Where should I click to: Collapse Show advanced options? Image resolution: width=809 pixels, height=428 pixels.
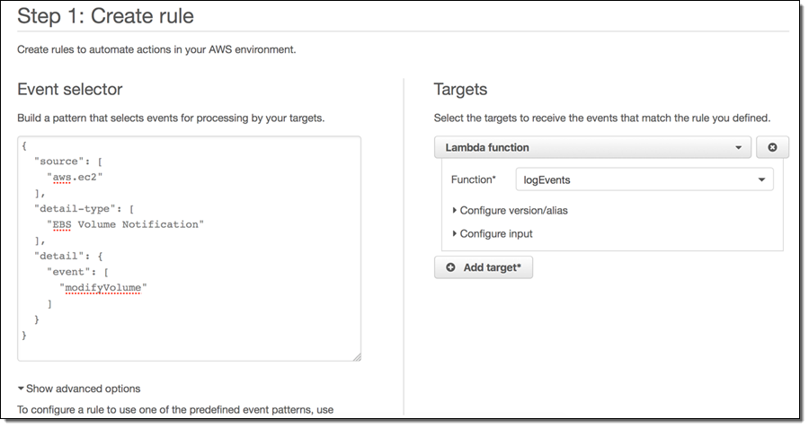pyautogui.click(x=79, y=389)
